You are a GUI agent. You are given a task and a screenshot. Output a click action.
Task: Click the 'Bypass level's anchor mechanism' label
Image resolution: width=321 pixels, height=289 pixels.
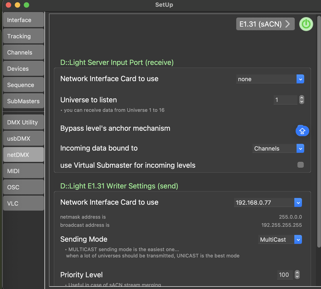(x=115, y=128)
